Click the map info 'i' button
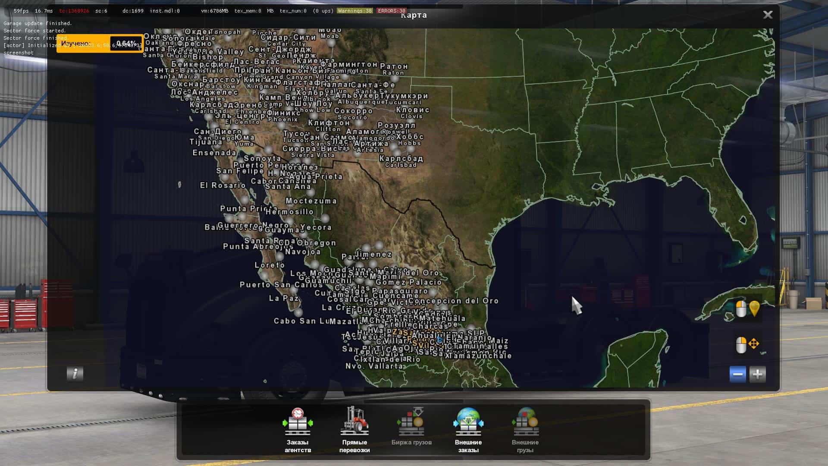 tap(75, 374)
